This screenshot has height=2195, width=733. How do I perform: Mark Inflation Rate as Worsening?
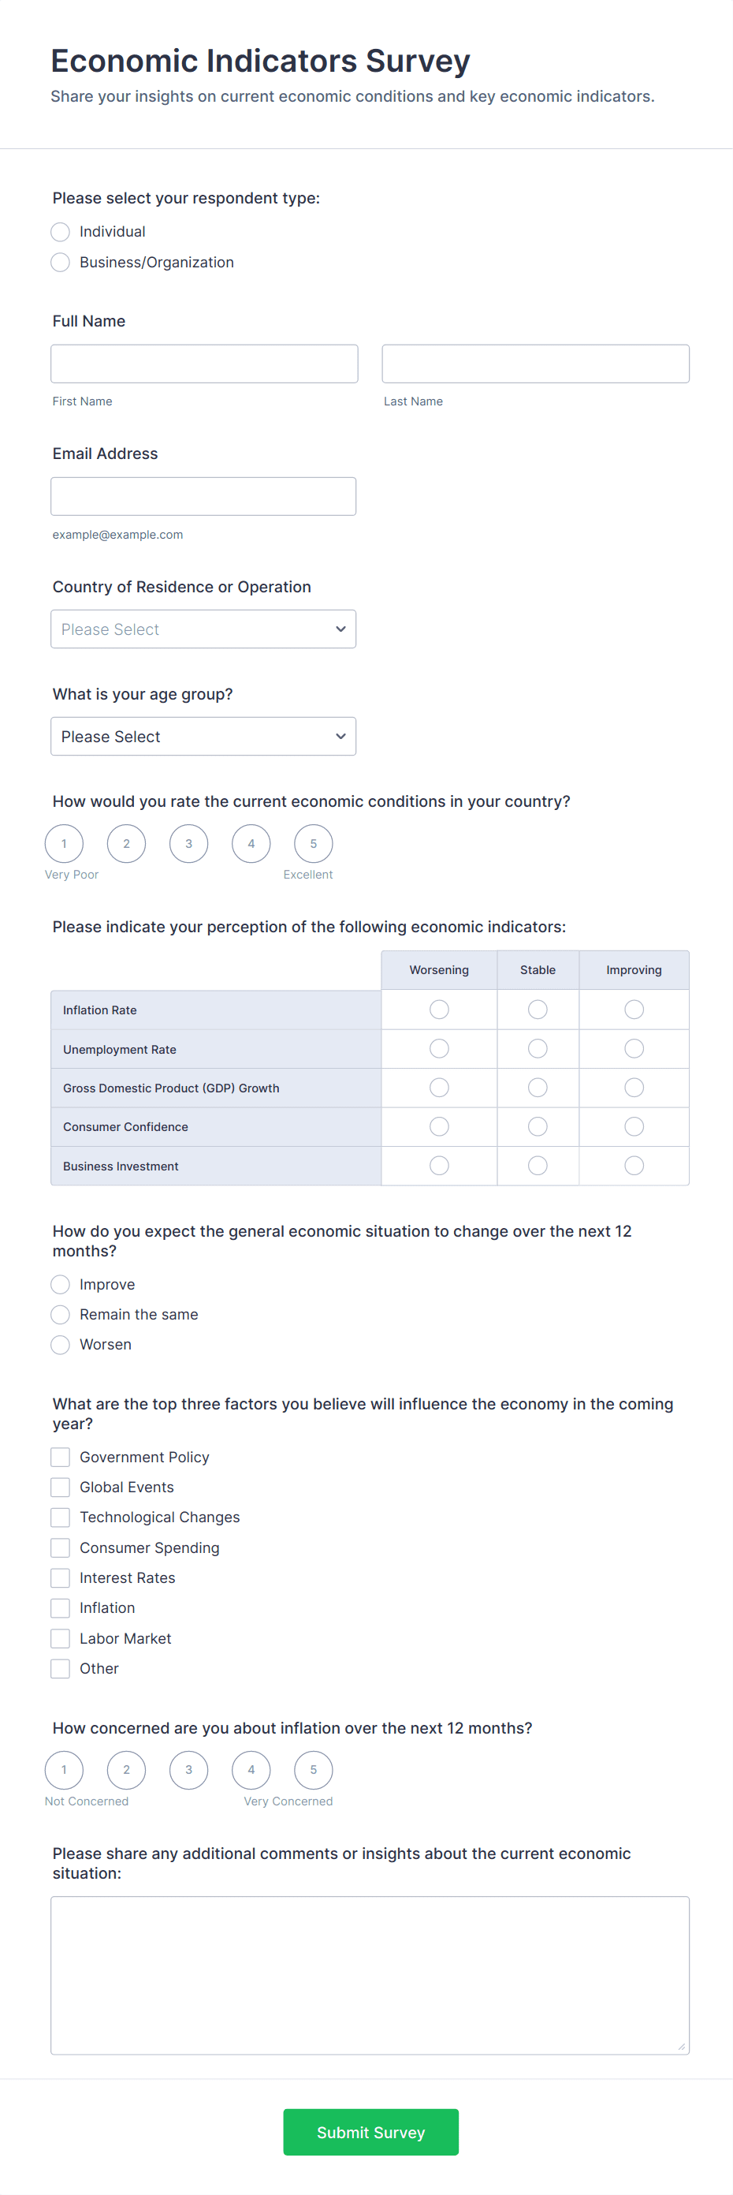[438, 1009]
